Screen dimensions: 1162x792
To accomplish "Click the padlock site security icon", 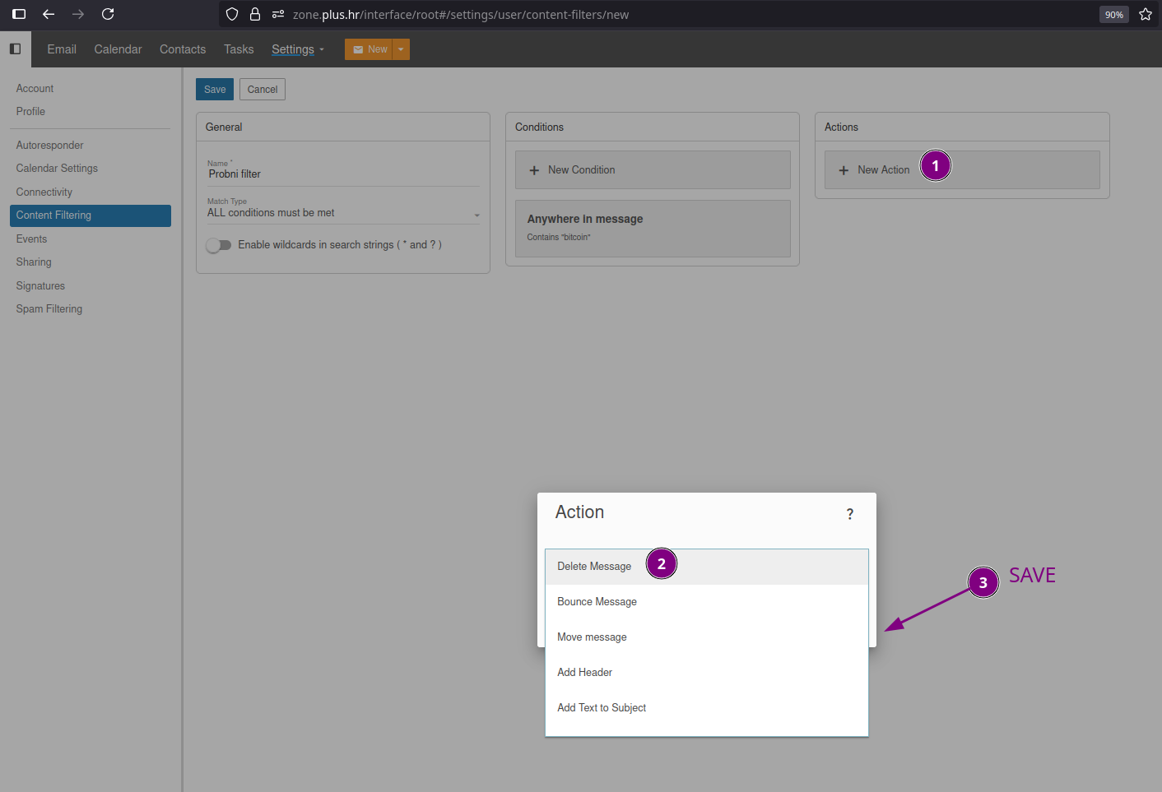I will 255,14.
